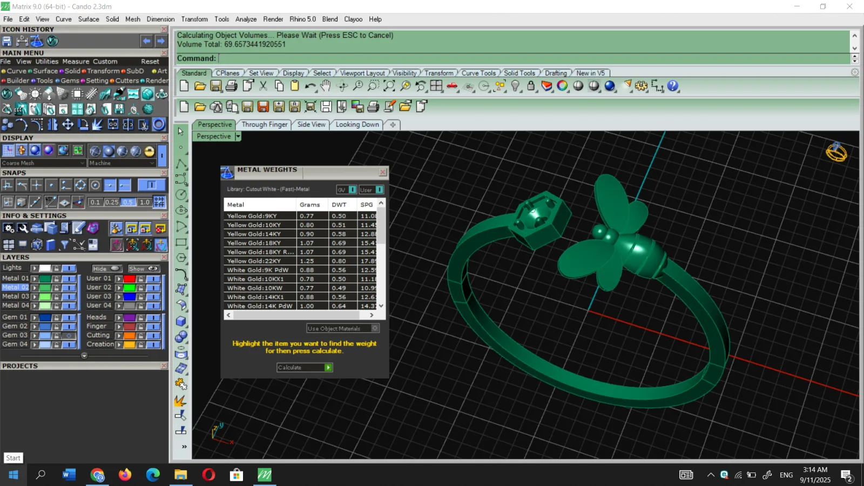Click the blue question mark Help icon
This screenshot has height=486, width=864.
pos(673,86)
